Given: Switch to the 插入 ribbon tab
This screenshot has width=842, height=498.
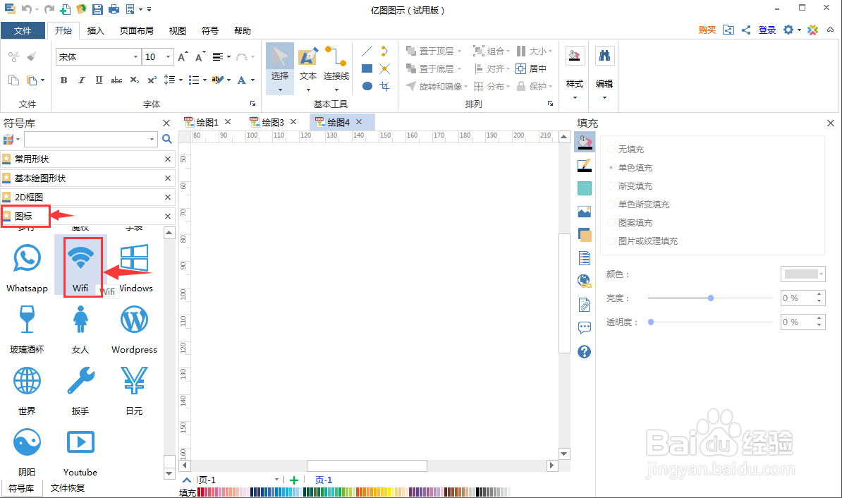Looking at the screenshot, I should click(x=96, y=30).
